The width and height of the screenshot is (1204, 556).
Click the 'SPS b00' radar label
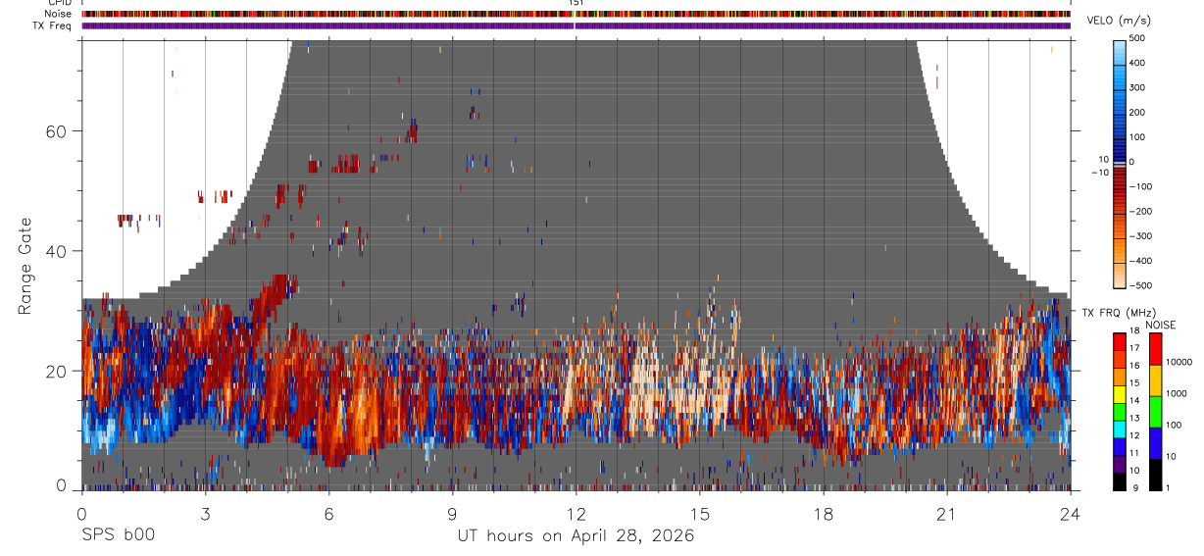(117, 535)
